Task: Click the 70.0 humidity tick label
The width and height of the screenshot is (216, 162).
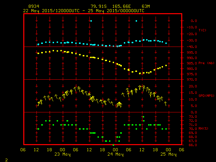Action: pyautogui.click(x=193, y=129)
